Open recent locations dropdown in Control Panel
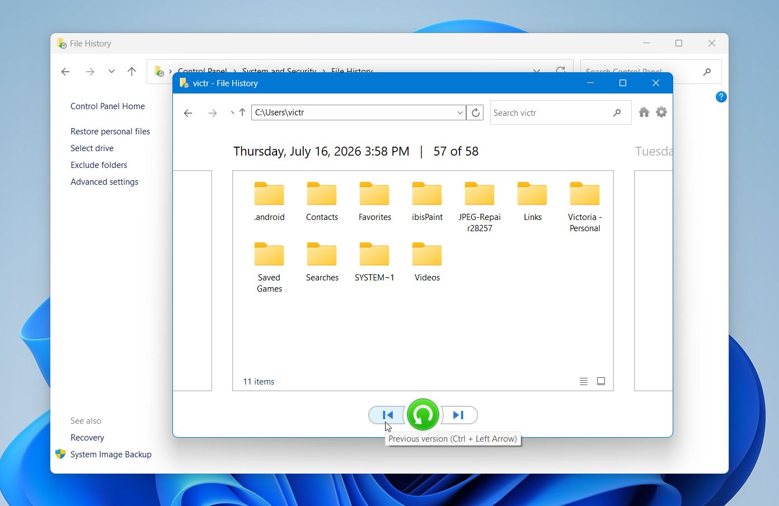Viewport: 779px width, 506px height. tap(111, 72)
